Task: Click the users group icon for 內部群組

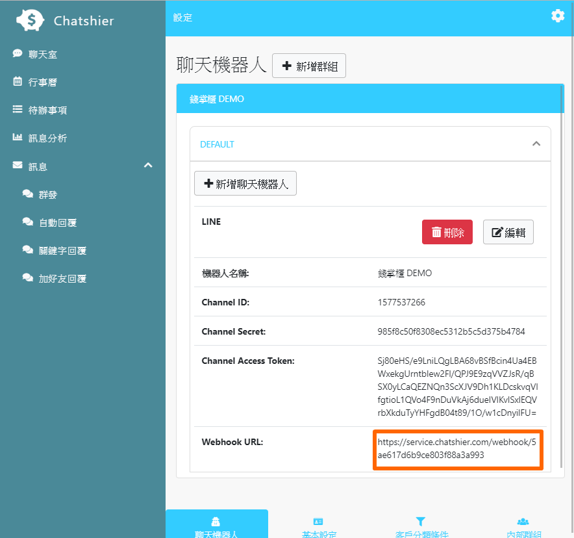Action: coord(523,522)
